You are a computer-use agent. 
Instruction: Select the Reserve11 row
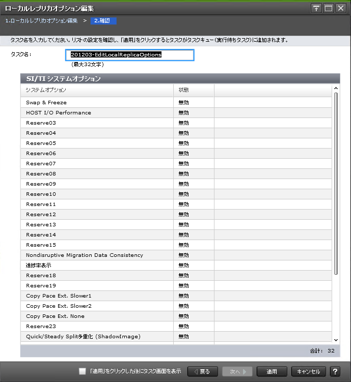[176, 204]
